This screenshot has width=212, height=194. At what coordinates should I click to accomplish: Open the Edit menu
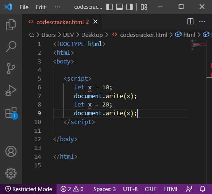point(41,7)
